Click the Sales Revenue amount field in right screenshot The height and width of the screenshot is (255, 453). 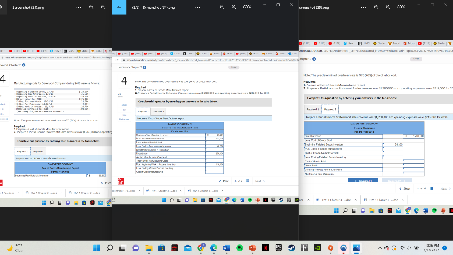(x=414, y=136)
